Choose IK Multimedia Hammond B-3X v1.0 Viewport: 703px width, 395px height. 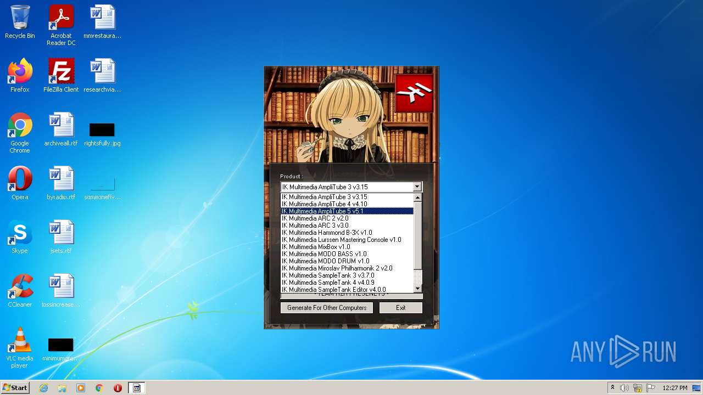pos(347,233)
